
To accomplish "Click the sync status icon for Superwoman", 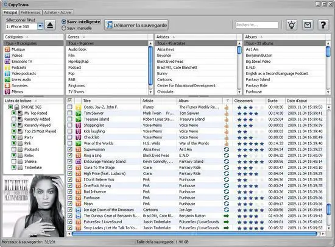I will coord(227,149).
